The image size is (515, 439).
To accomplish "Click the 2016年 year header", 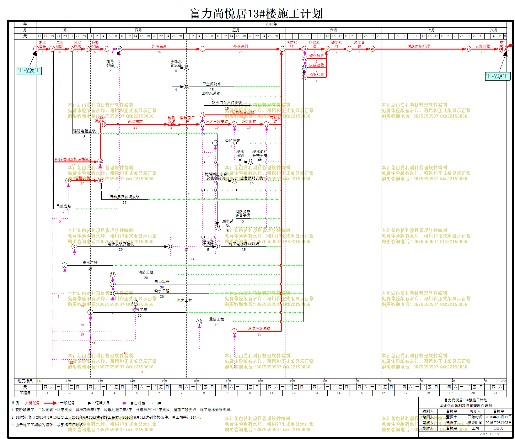I will click(x=271, y=24).
